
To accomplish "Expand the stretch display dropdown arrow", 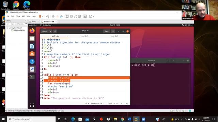I will pos(94,16).
